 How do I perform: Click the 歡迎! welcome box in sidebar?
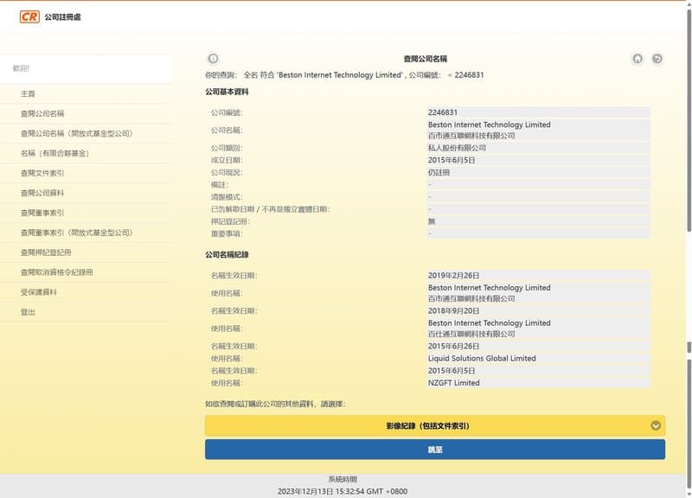[x=86, y=68]
